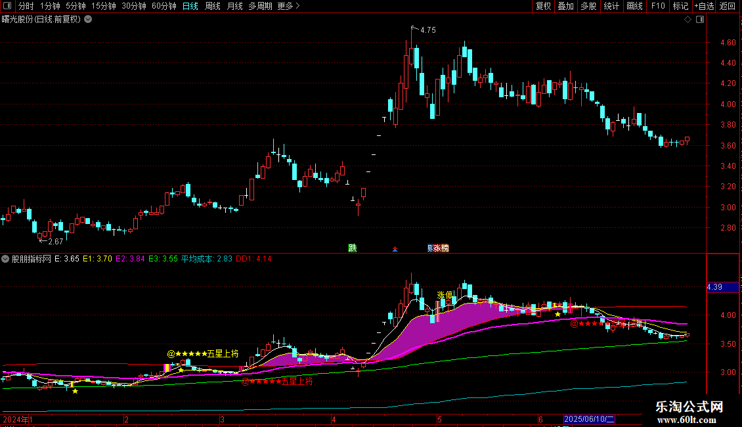Select the 15分钟 period tab
The image size is (742, 427).
click(103, 6)
